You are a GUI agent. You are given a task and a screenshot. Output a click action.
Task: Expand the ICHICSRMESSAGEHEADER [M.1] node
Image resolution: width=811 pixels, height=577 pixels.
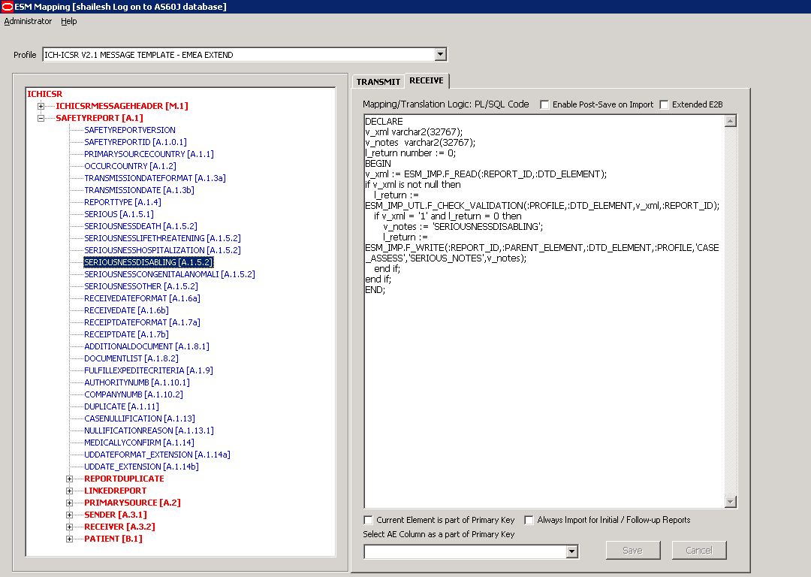click(x=41, y=106)
